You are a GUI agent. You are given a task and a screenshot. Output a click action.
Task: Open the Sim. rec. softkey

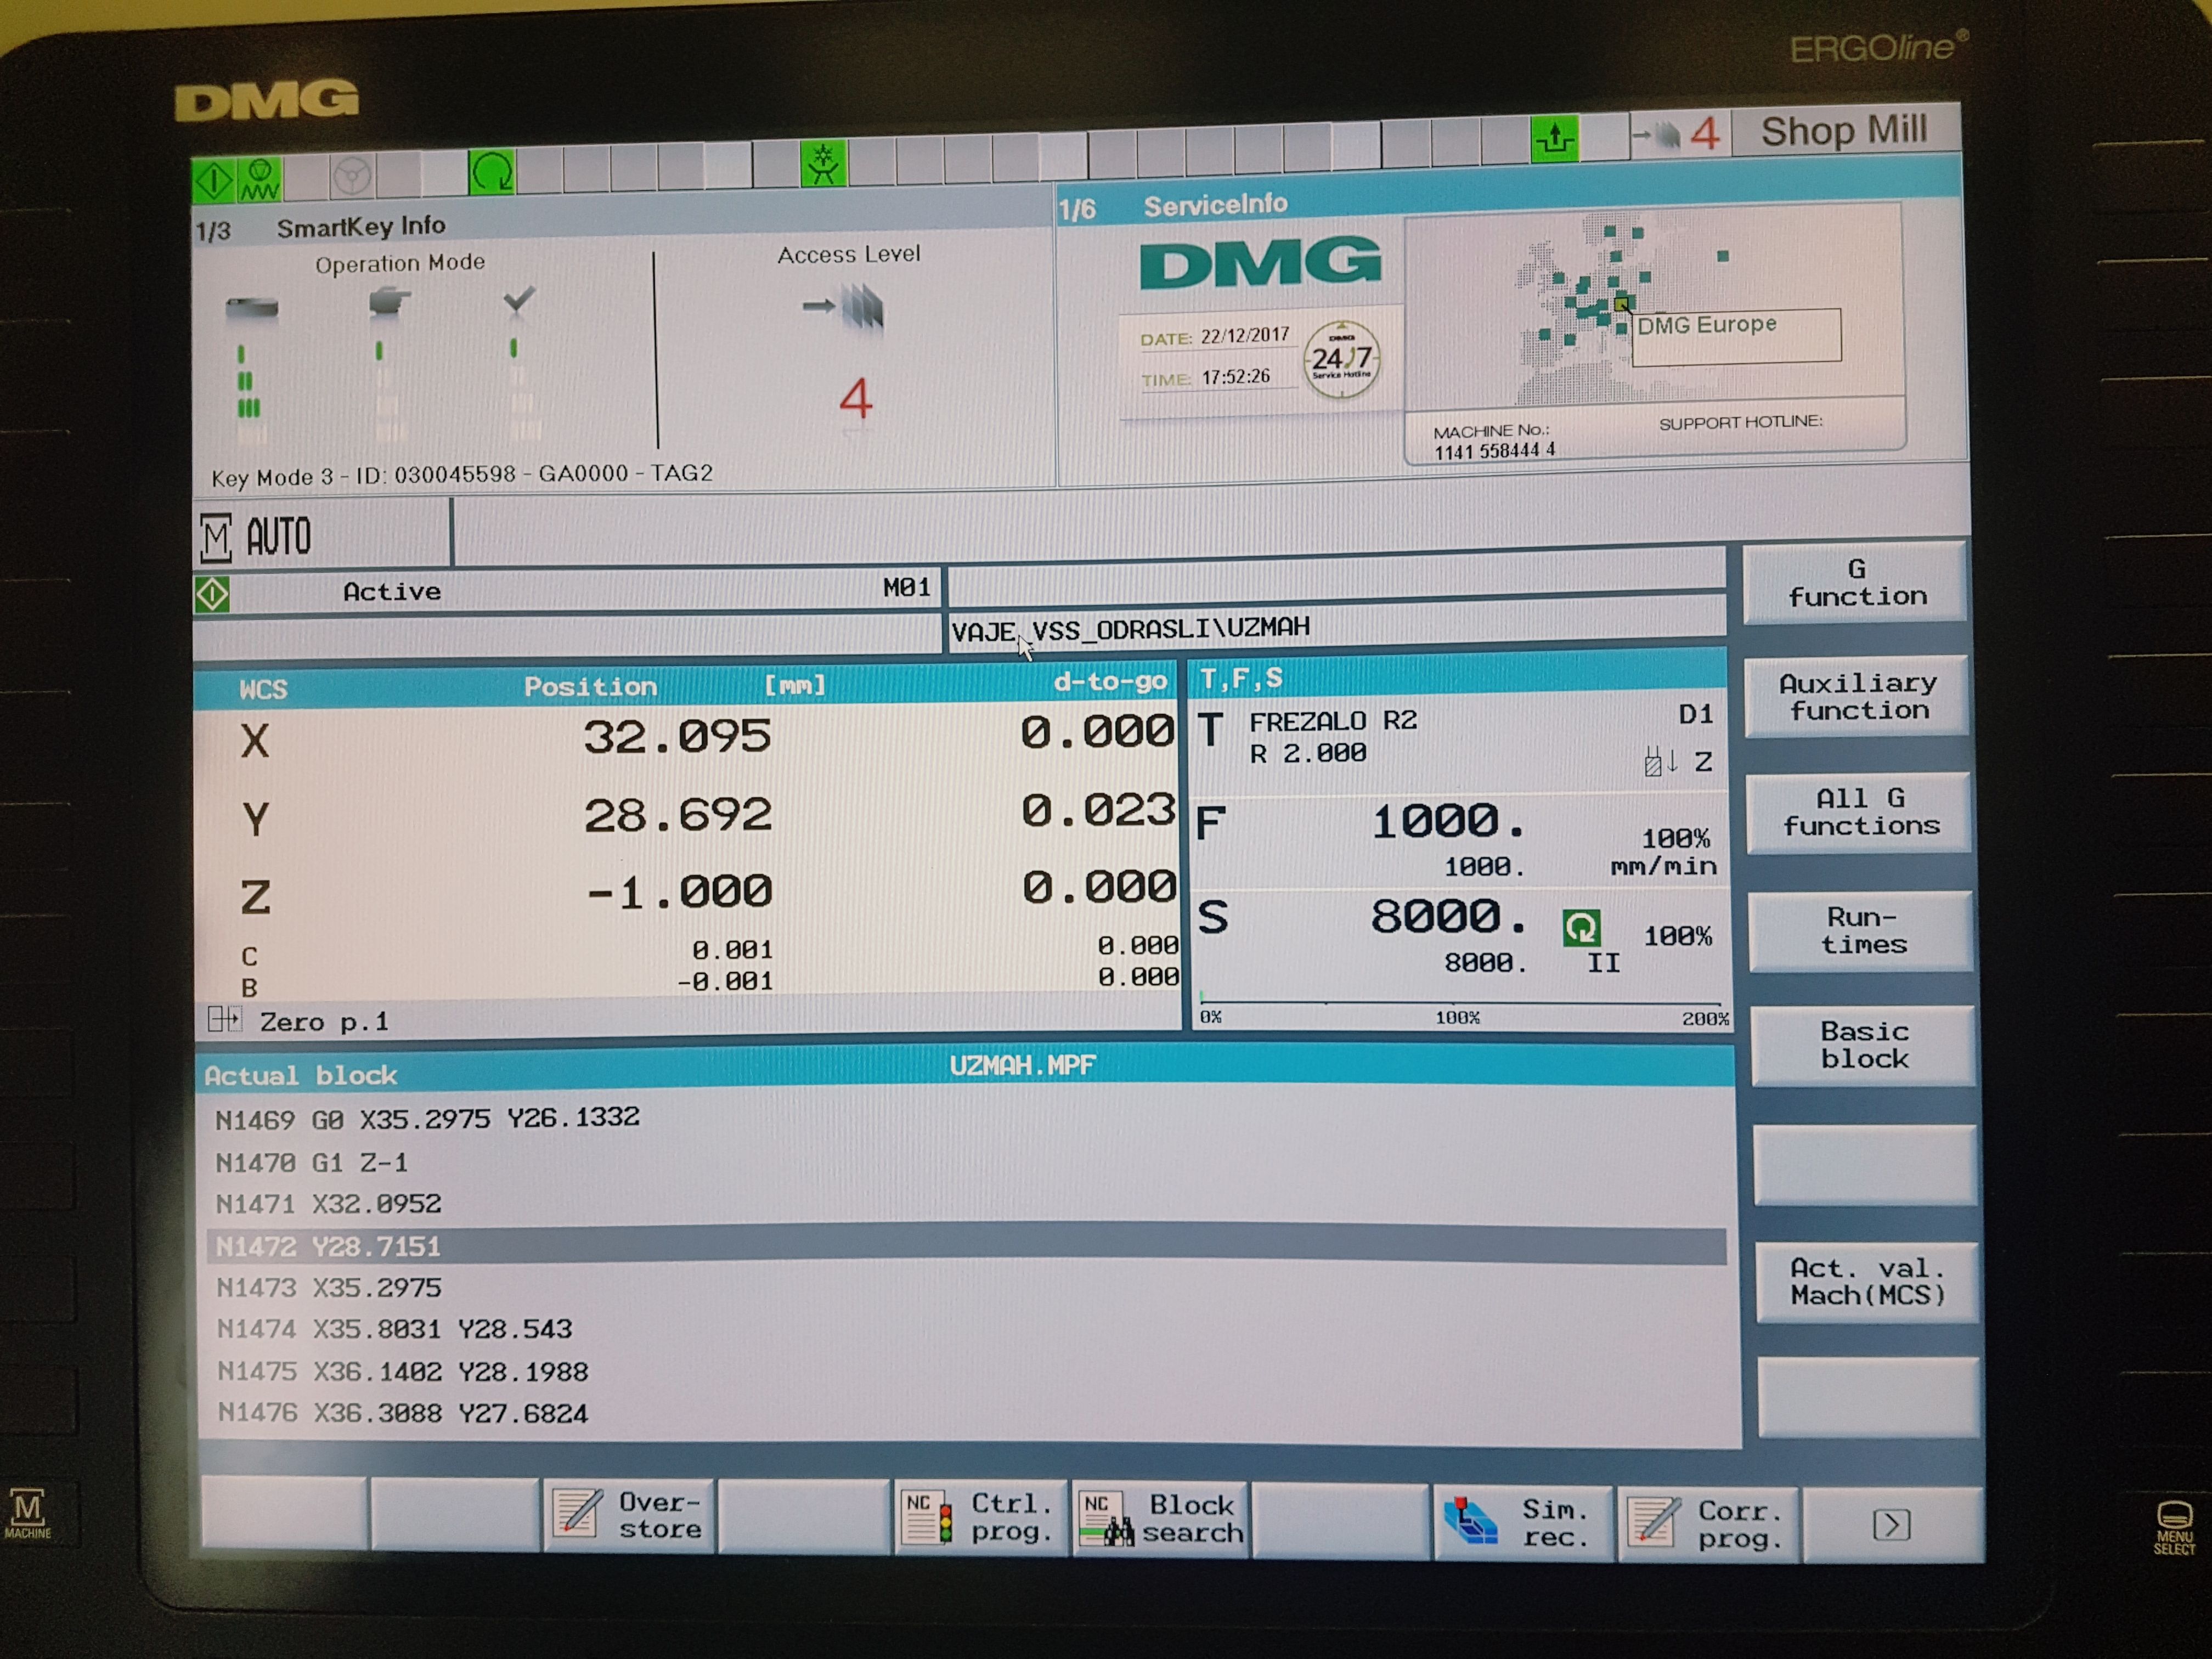[x=1523, y=1522]
